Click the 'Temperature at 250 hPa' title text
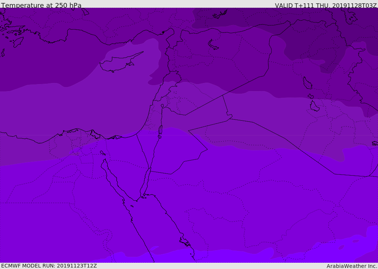 pyautogui.click(x=41, y=5)
